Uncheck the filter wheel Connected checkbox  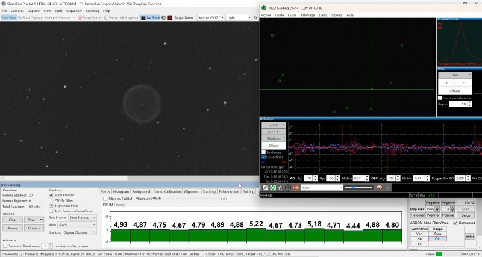click(x=455, y=223)
